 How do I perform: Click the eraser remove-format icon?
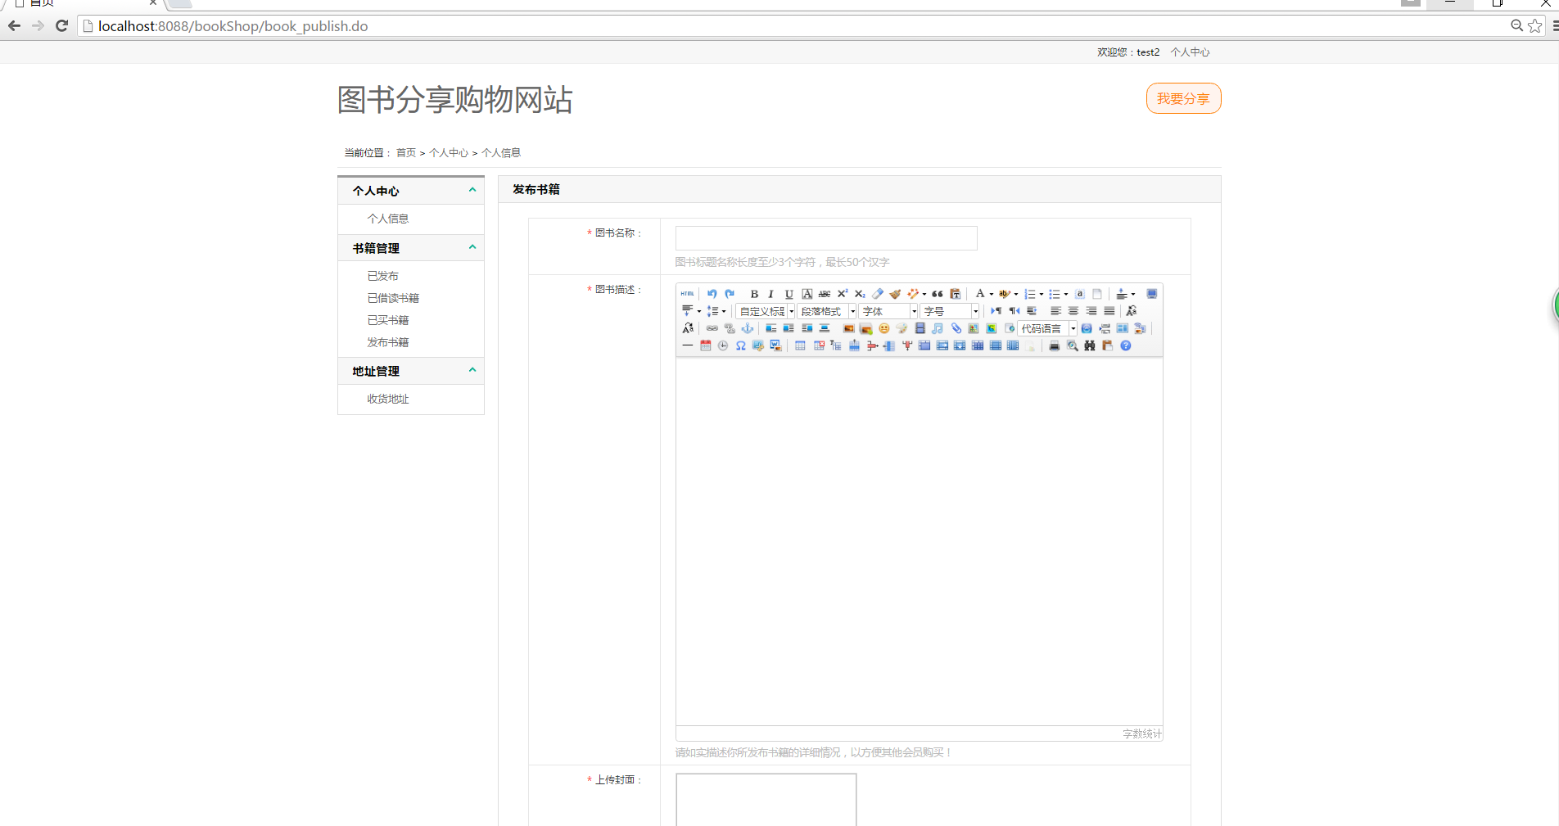[877, 293]
